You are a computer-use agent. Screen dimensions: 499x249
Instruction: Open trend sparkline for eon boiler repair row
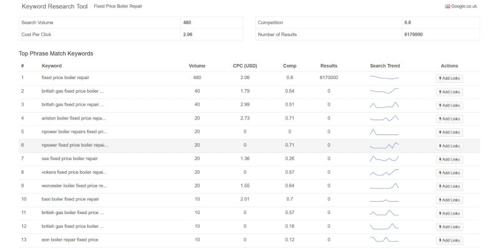pyautogui.click(x=384, y=240)
